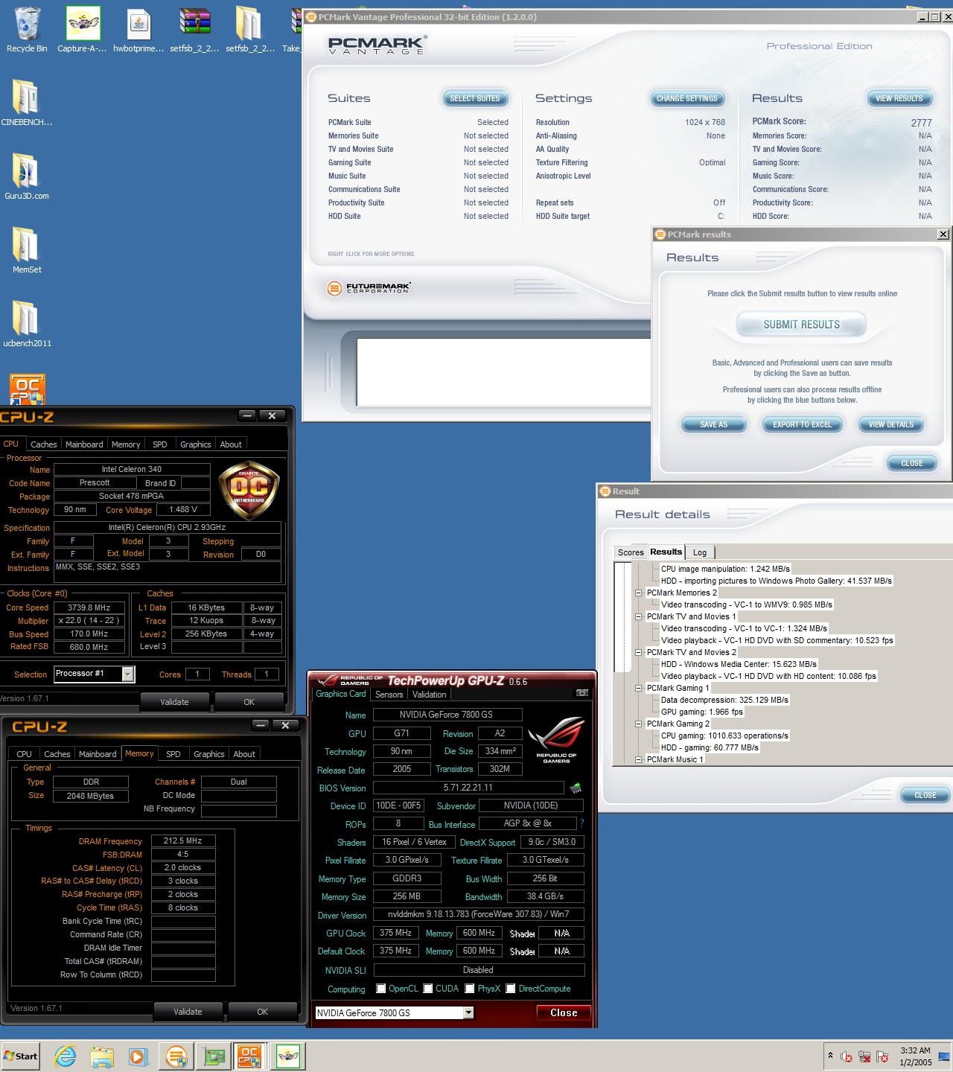
Task: Open SPD tab in CPU-Z memory window
Action: pyautogui.click(x=173, y=754)
